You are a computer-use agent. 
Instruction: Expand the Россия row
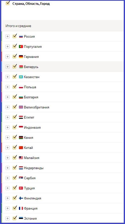pyautogui.click(x=7, y=37)
